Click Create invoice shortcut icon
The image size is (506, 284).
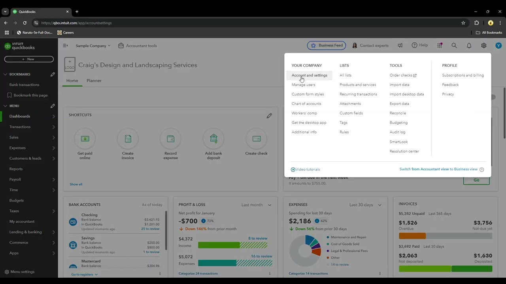(128, 139)
